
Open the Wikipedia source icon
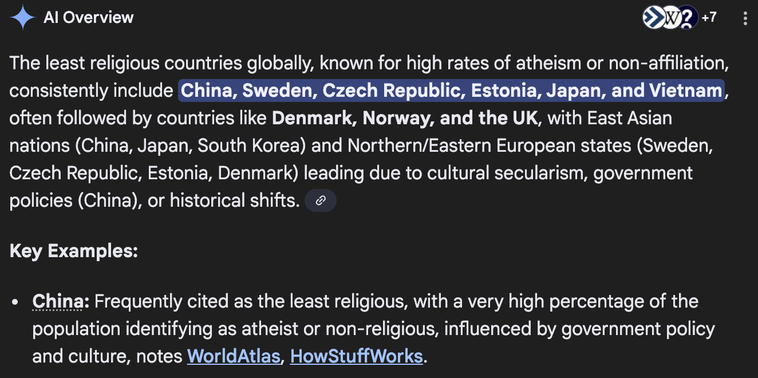tap(670, 18)
